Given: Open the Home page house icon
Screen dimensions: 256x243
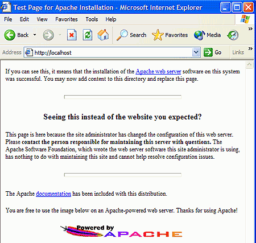Looking at the screenshot, I should pyautogui.click(x=103, y=35).
